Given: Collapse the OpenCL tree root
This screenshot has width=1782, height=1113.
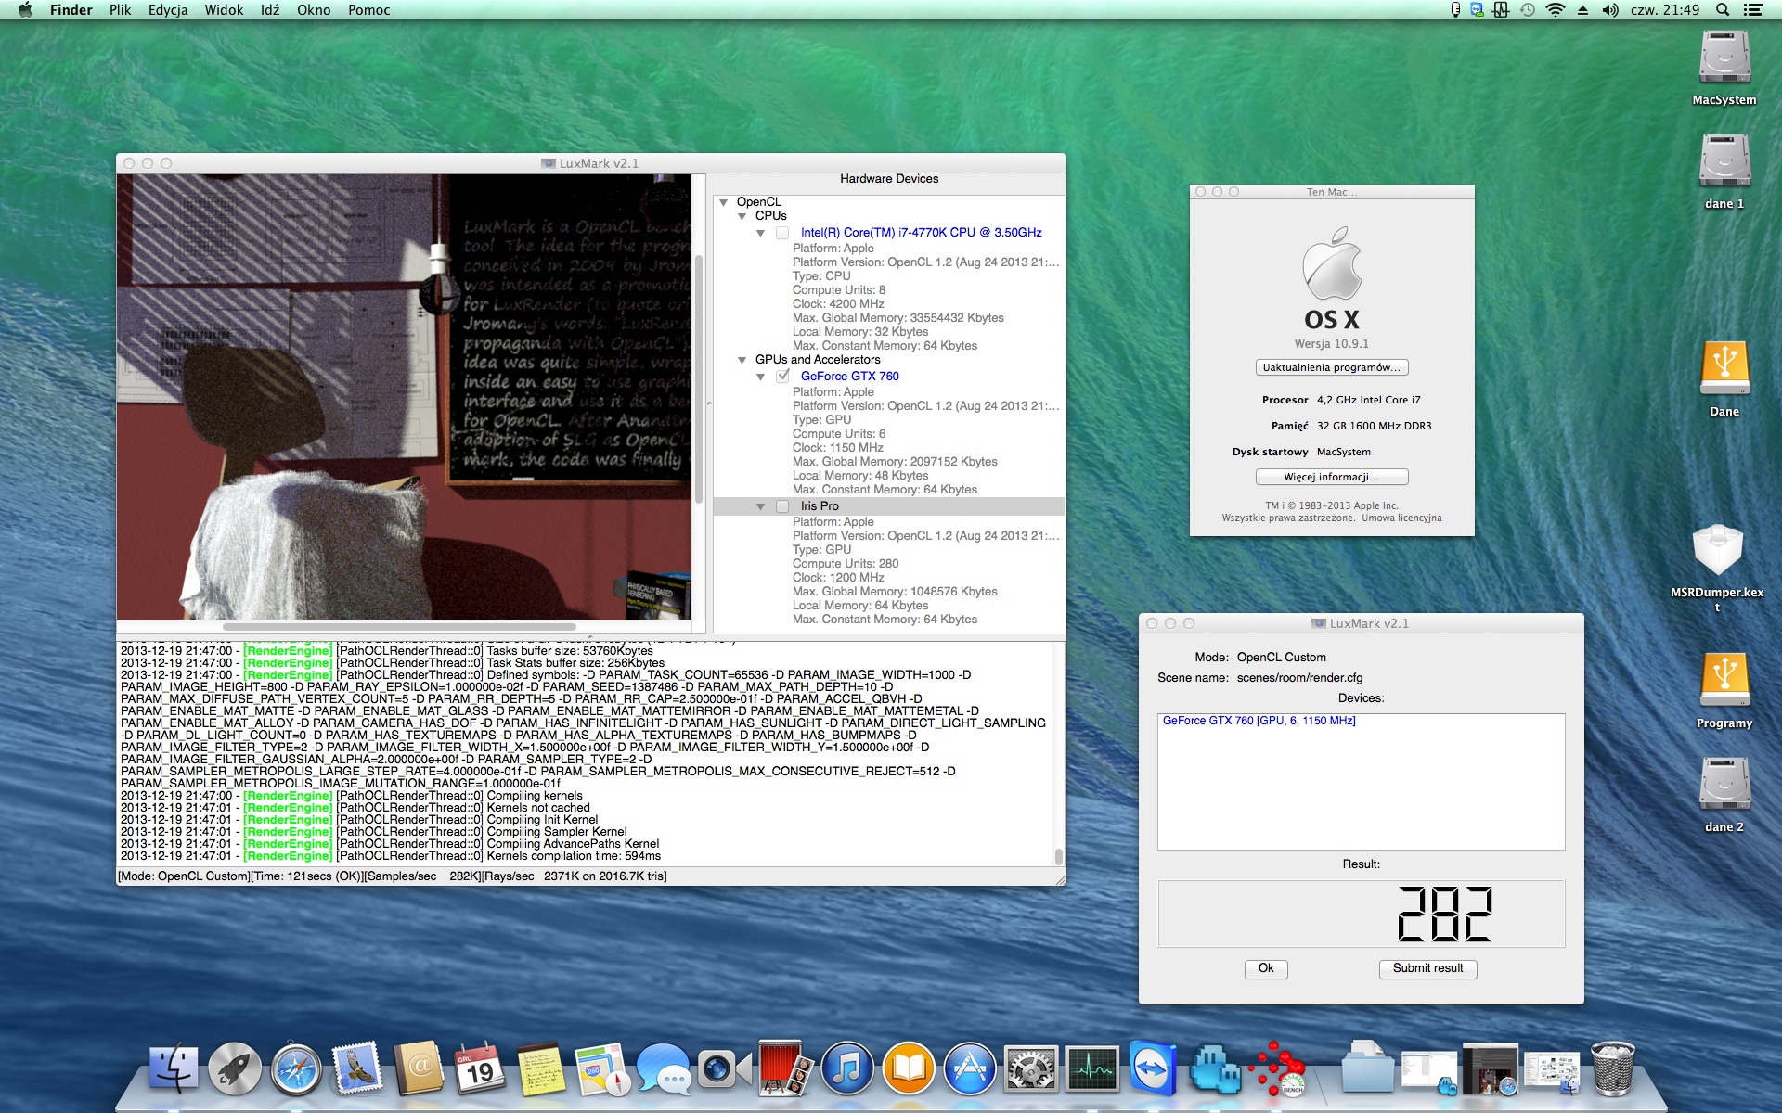Looking at the screenshot, I should 723,202.
